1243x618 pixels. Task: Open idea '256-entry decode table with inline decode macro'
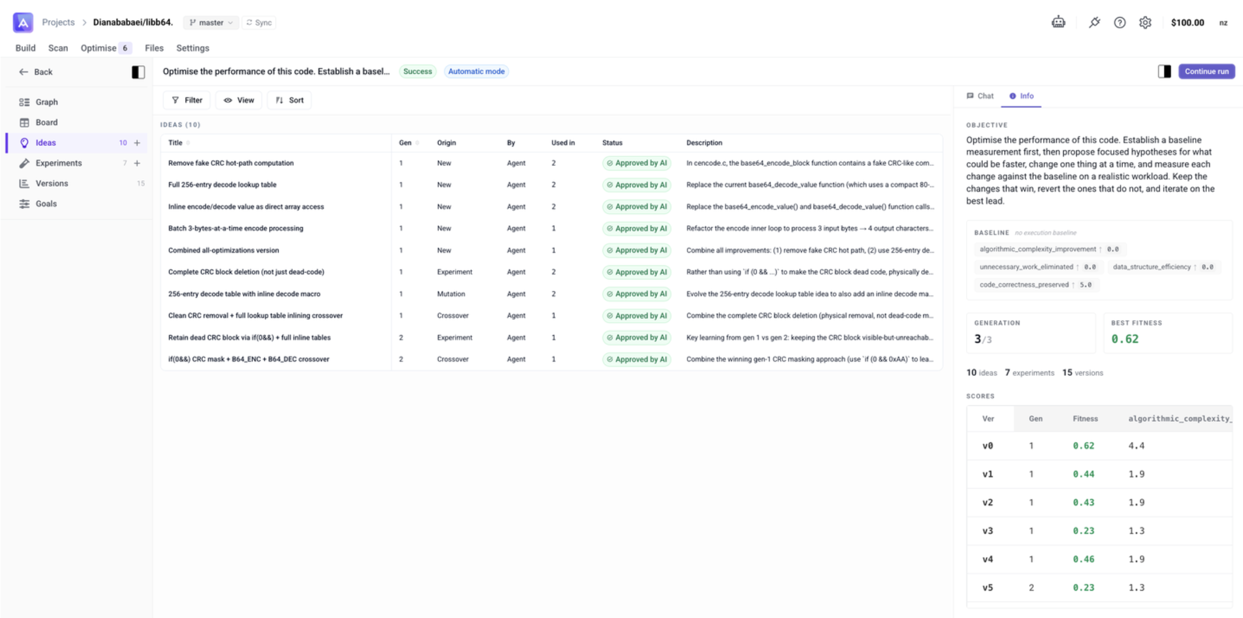click(x=244, y=293)
